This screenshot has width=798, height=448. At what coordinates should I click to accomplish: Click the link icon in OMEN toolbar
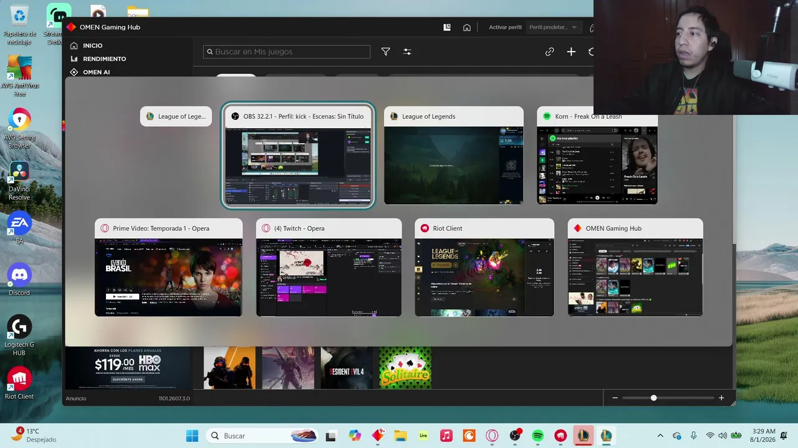pyautogui.click(x=549, y=52)
